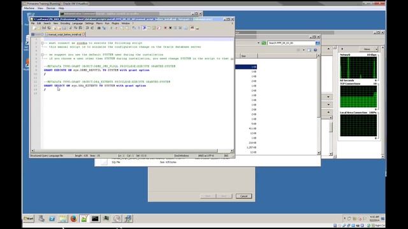
Task: Click the system tray clock
Action: pyautogui.click(x=375, y=219)
